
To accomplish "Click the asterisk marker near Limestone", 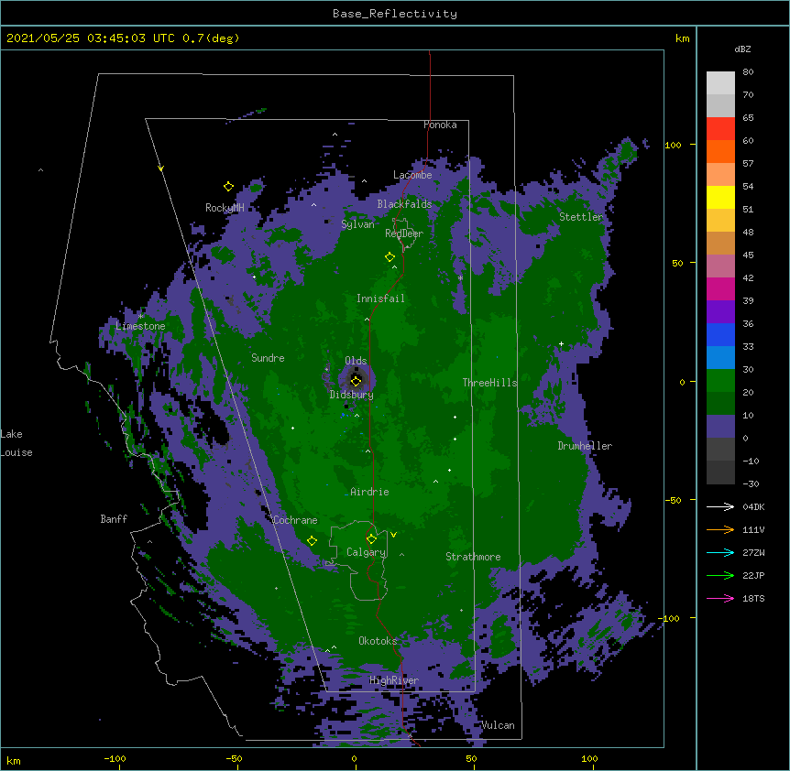I will point(141,317).
